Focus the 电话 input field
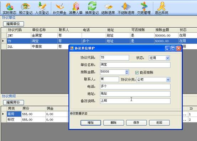 (135, 87)
